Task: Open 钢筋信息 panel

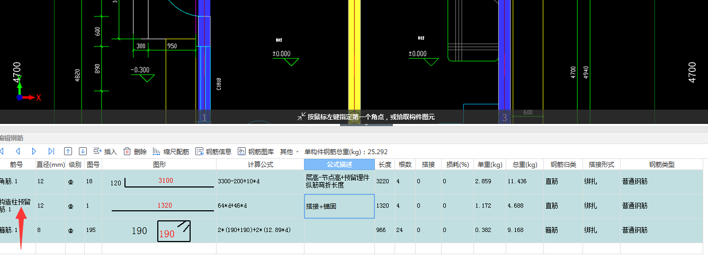Action: point(213,151)
